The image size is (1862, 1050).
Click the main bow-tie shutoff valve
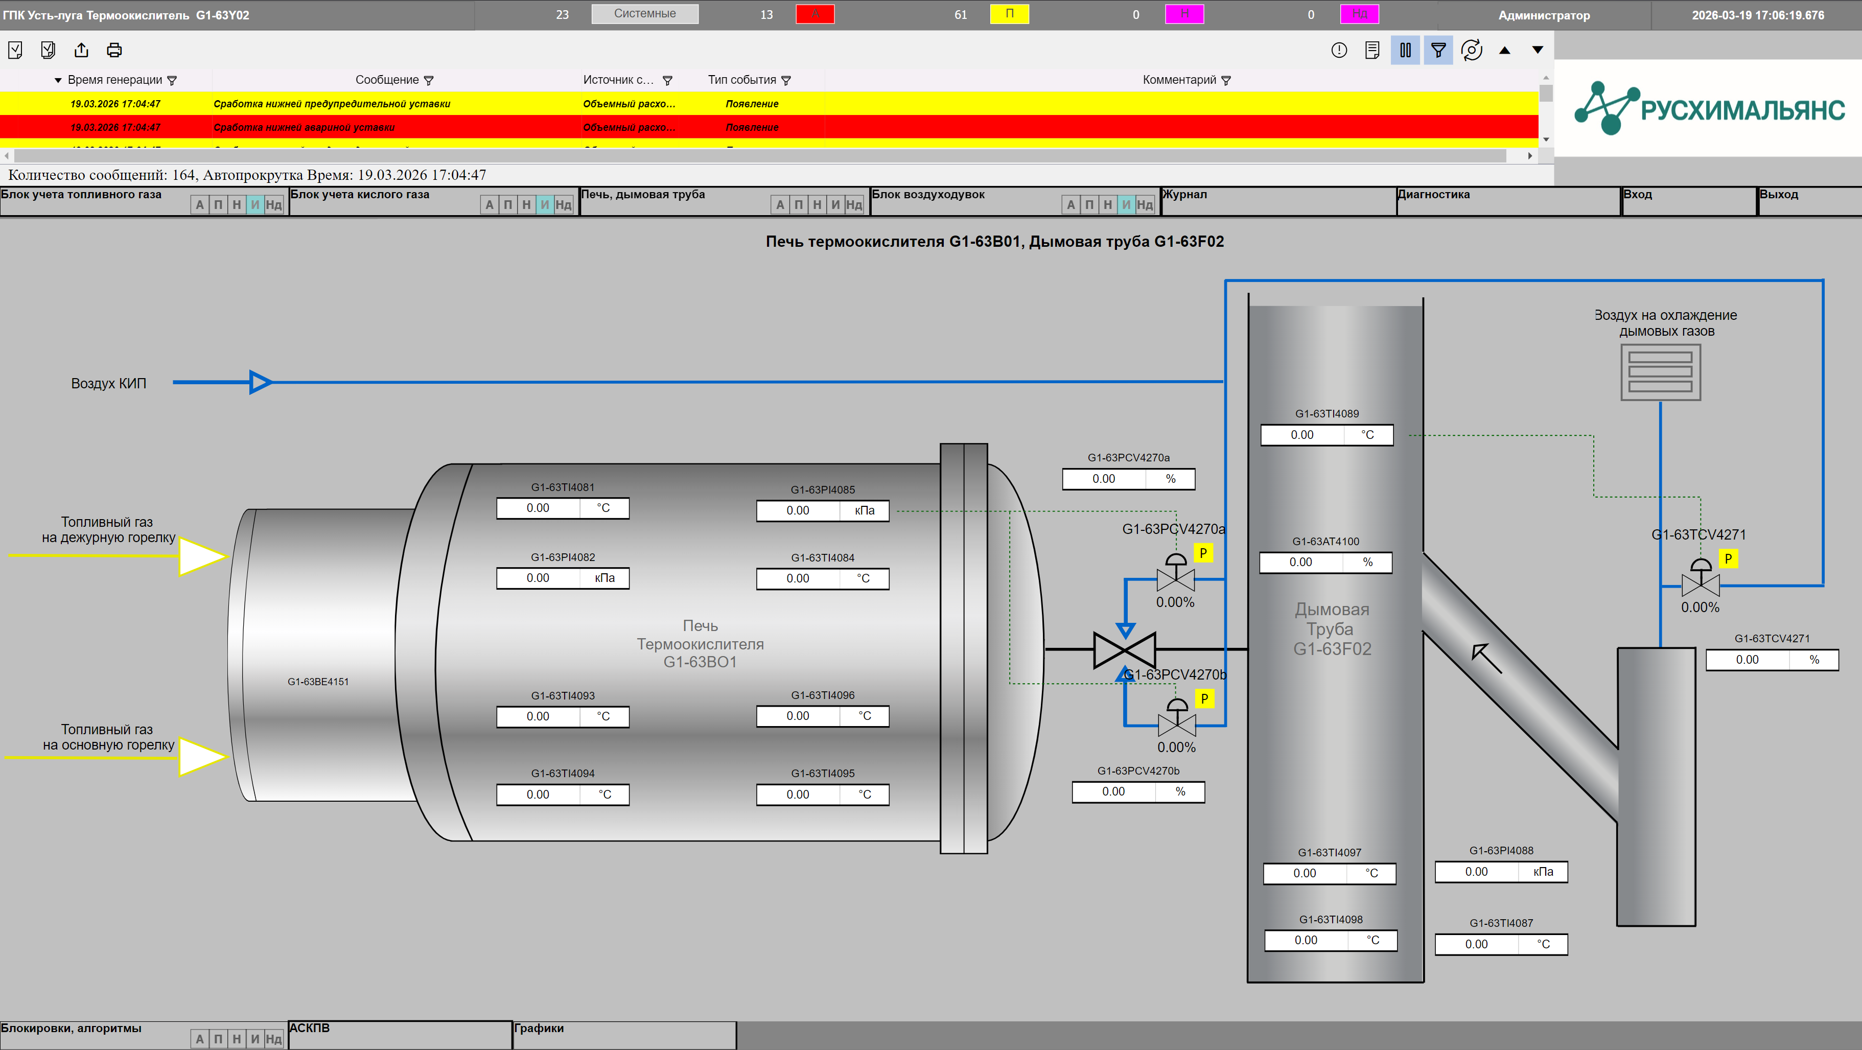[1125, 649]
